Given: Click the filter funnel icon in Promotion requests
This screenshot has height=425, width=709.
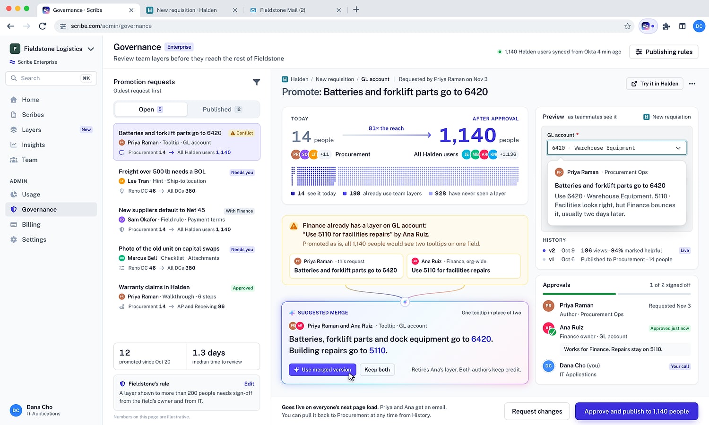Looking at the screenshot, I should coord(257,82).
